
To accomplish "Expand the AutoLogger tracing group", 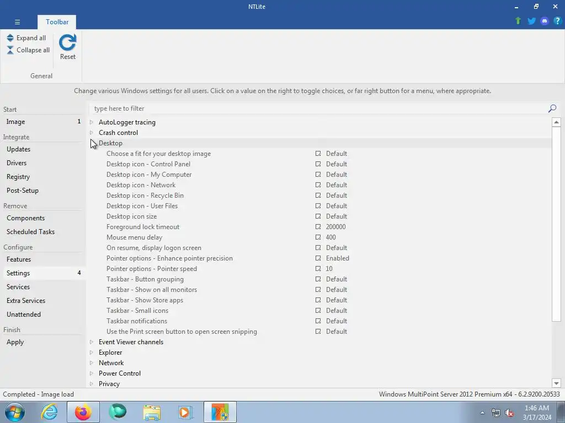I will tap(92, 122).
